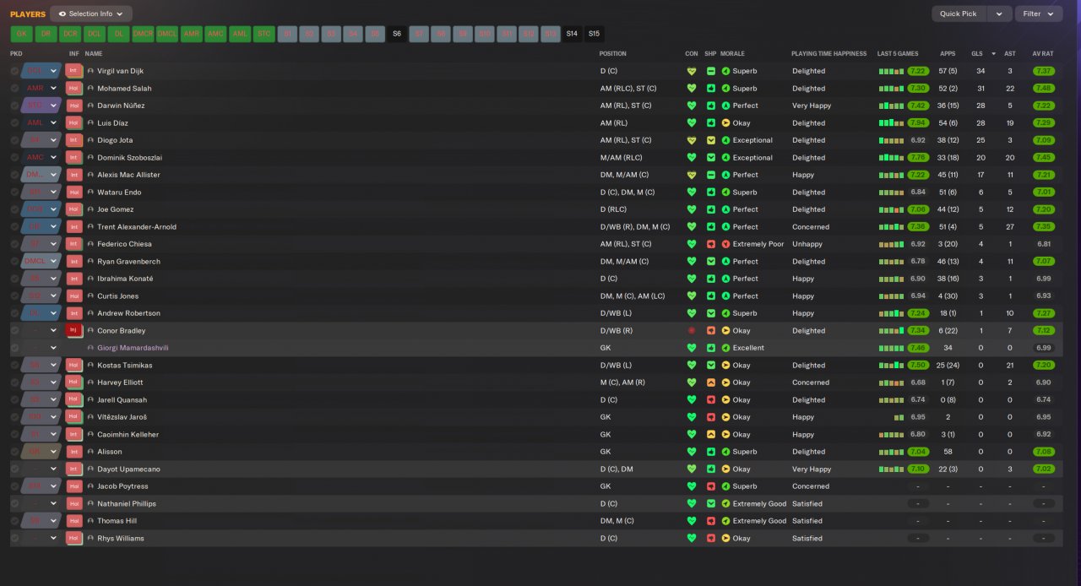1081x586 pixels.
Task: Click the Int info badge for Virgil van Dijk
Action: (x=74, y=71)
